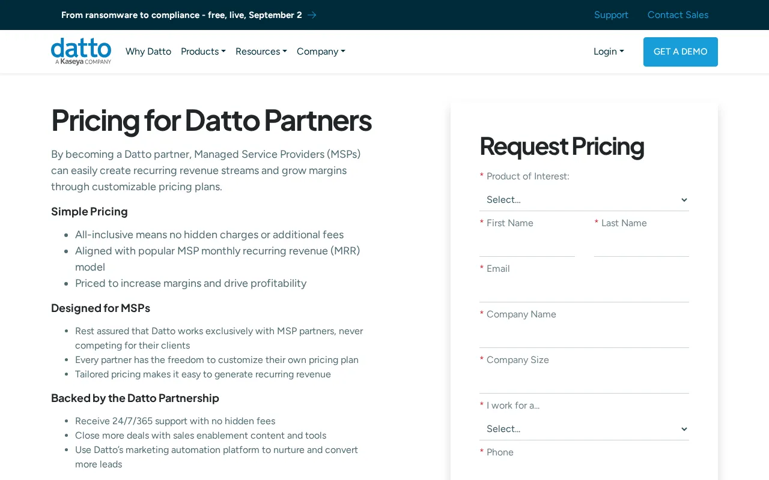The height and width of the screenshot is (480, 769).
Task: Focus the Email field
Action: click(584, 291)
